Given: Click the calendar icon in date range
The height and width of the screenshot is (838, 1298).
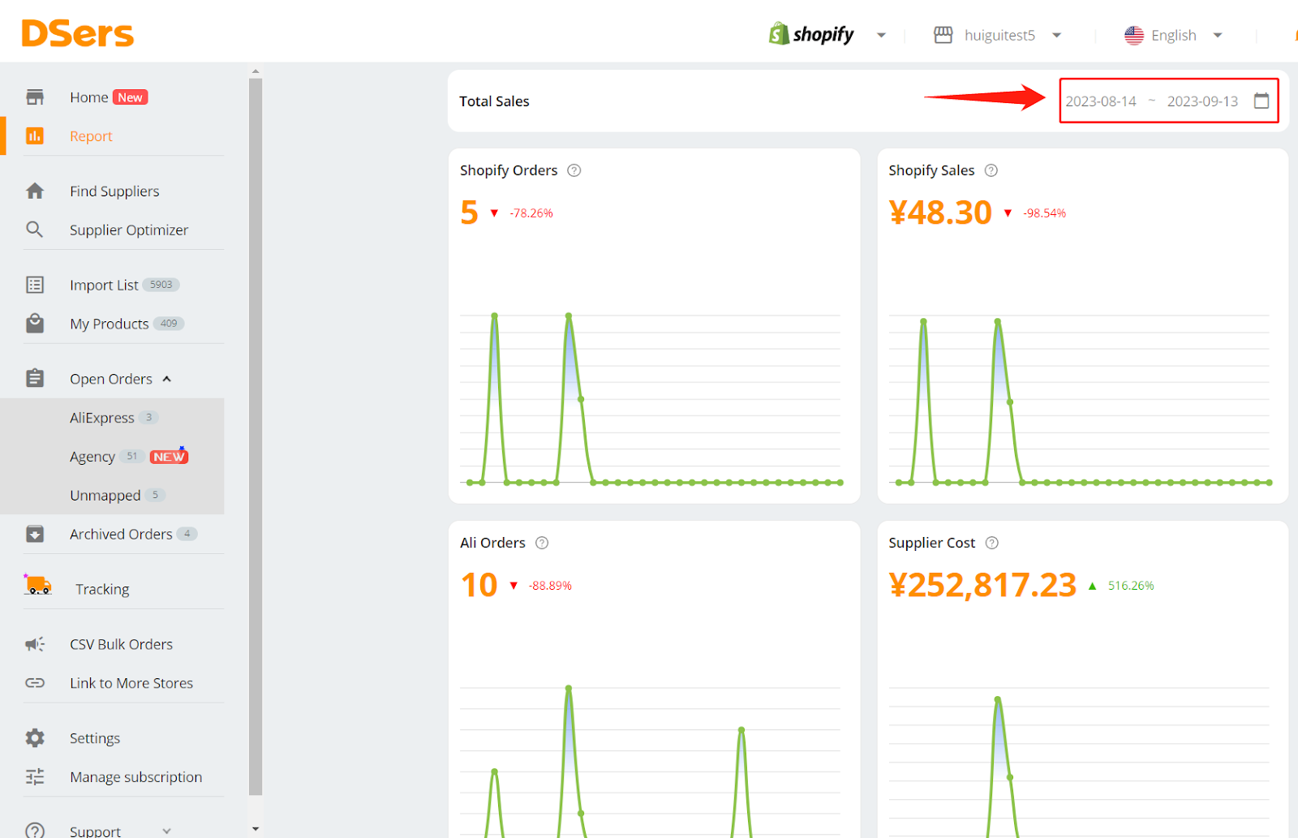Looking at the screenshot, I should click(1261, 101).
